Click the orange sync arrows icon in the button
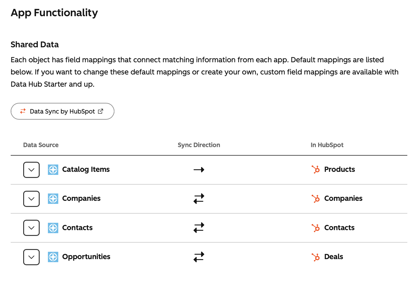This screenshot has width=418, height=282. [x=23, y=111]
